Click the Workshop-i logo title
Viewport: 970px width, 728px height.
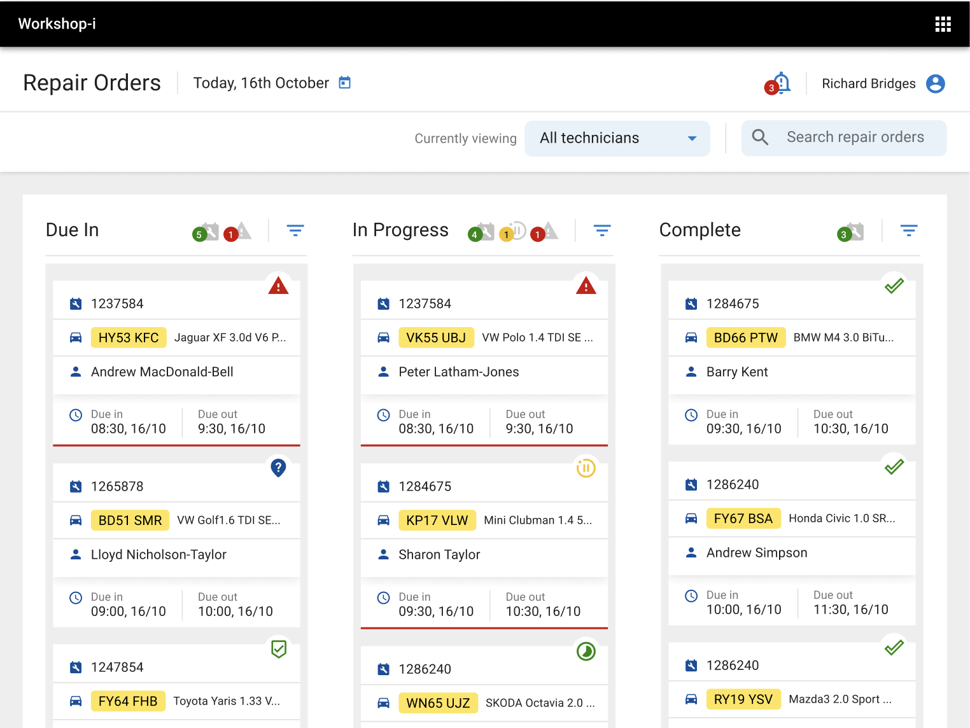pyautogui.click(x=57, y=24)
